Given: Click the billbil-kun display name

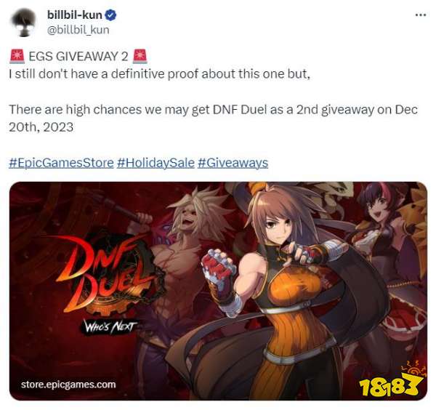Looking at the screenshot, I should (75, 15).
